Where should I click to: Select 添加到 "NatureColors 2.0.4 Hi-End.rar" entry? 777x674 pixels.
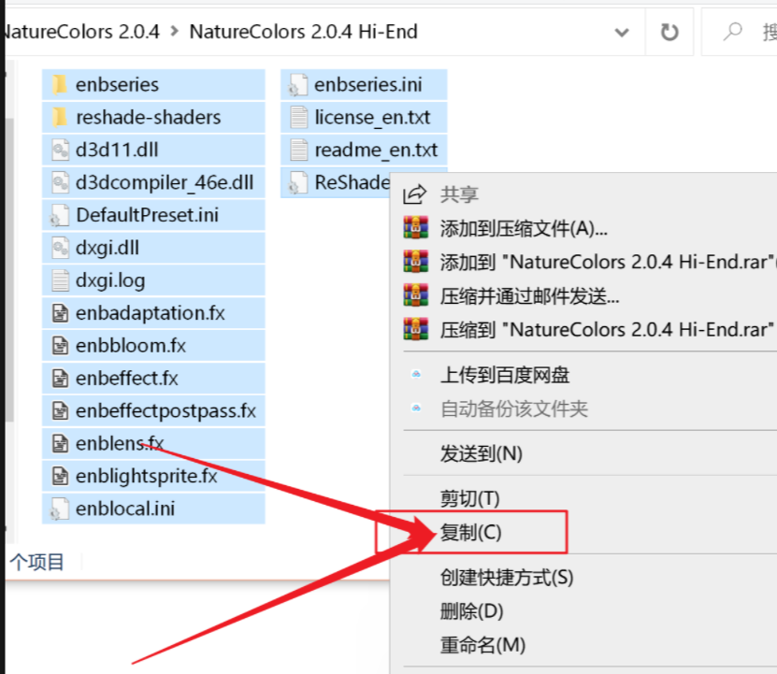pos(608,262)
